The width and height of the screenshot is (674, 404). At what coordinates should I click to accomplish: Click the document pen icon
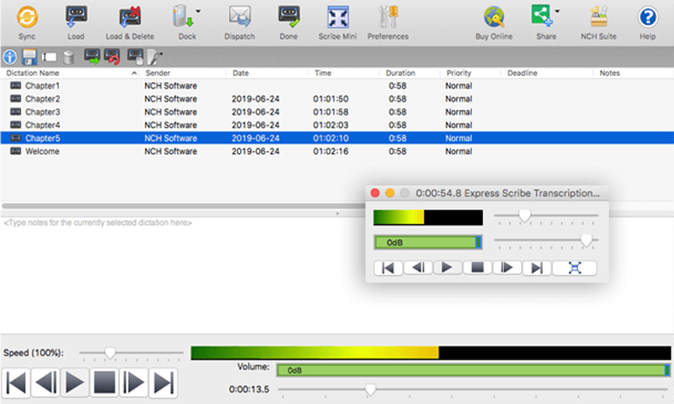click(x=152, y=57)
